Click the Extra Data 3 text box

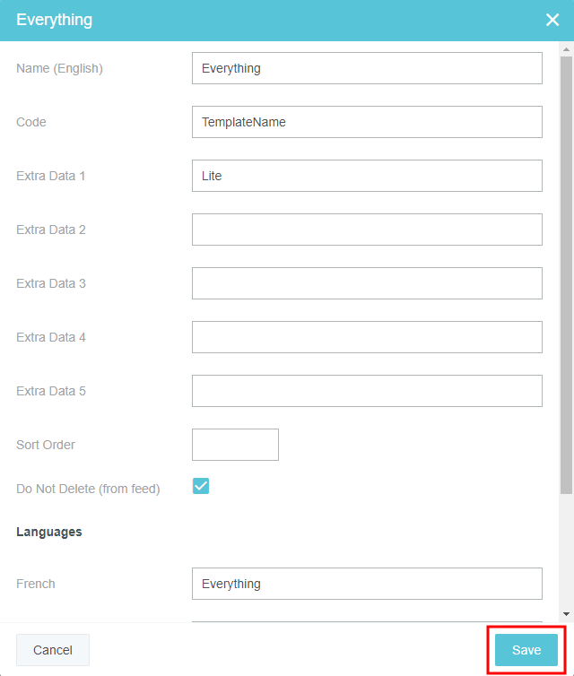367,283
